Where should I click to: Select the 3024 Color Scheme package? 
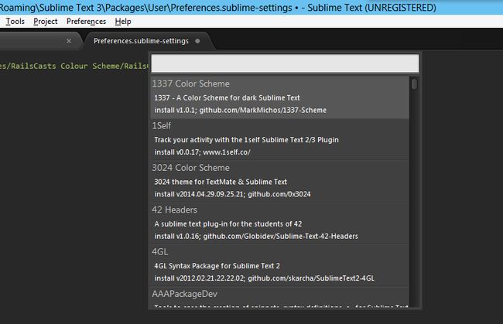[x=280, y=181]
